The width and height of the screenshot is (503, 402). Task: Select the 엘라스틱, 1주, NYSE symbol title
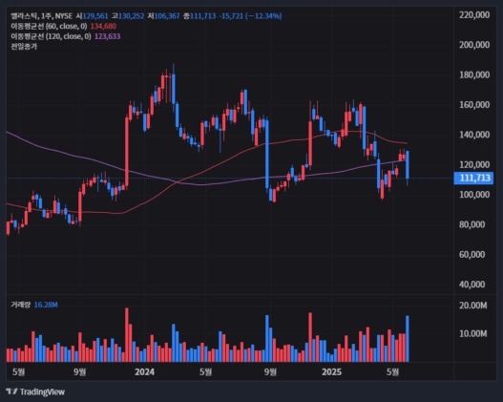click(41, 16)
